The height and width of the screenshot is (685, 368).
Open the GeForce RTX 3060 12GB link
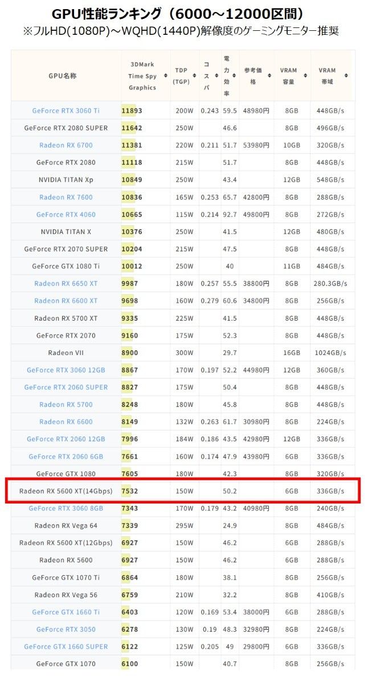66,370
